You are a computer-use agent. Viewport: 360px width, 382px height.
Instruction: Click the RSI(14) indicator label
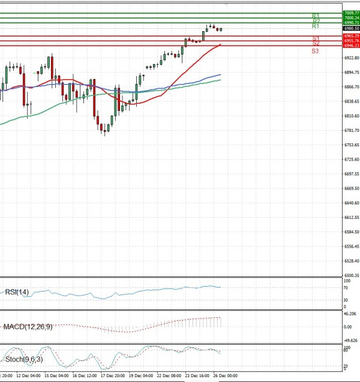pyautogui.click(x=16, y=292)
